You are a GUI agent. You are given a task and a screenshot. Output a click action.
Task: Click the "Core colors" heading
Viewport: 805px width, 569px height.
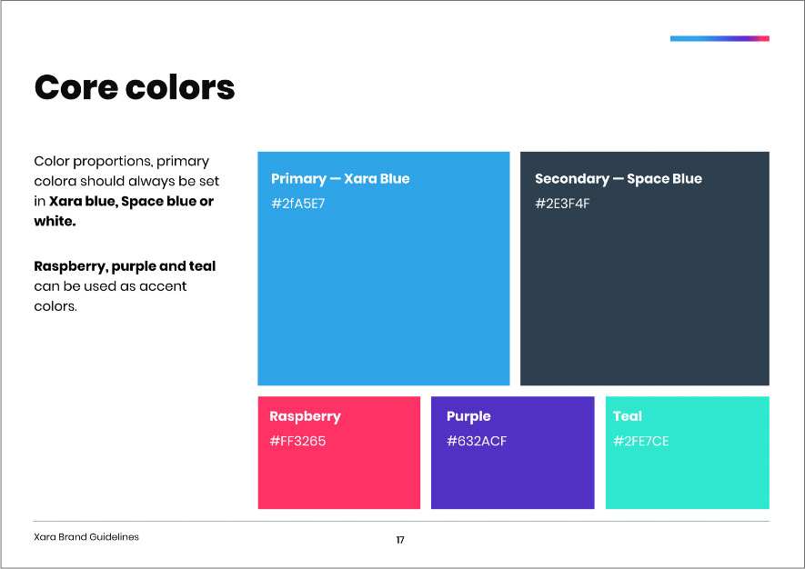[135, 88]
